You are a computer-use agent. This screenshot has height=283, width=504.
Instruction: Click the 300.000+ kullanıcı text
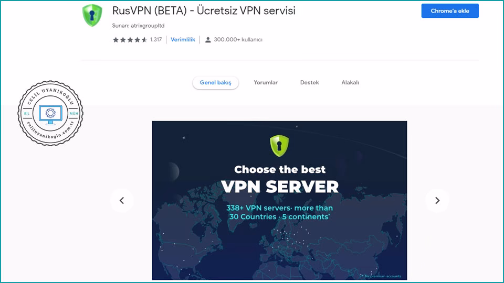(x=238, y=39)
